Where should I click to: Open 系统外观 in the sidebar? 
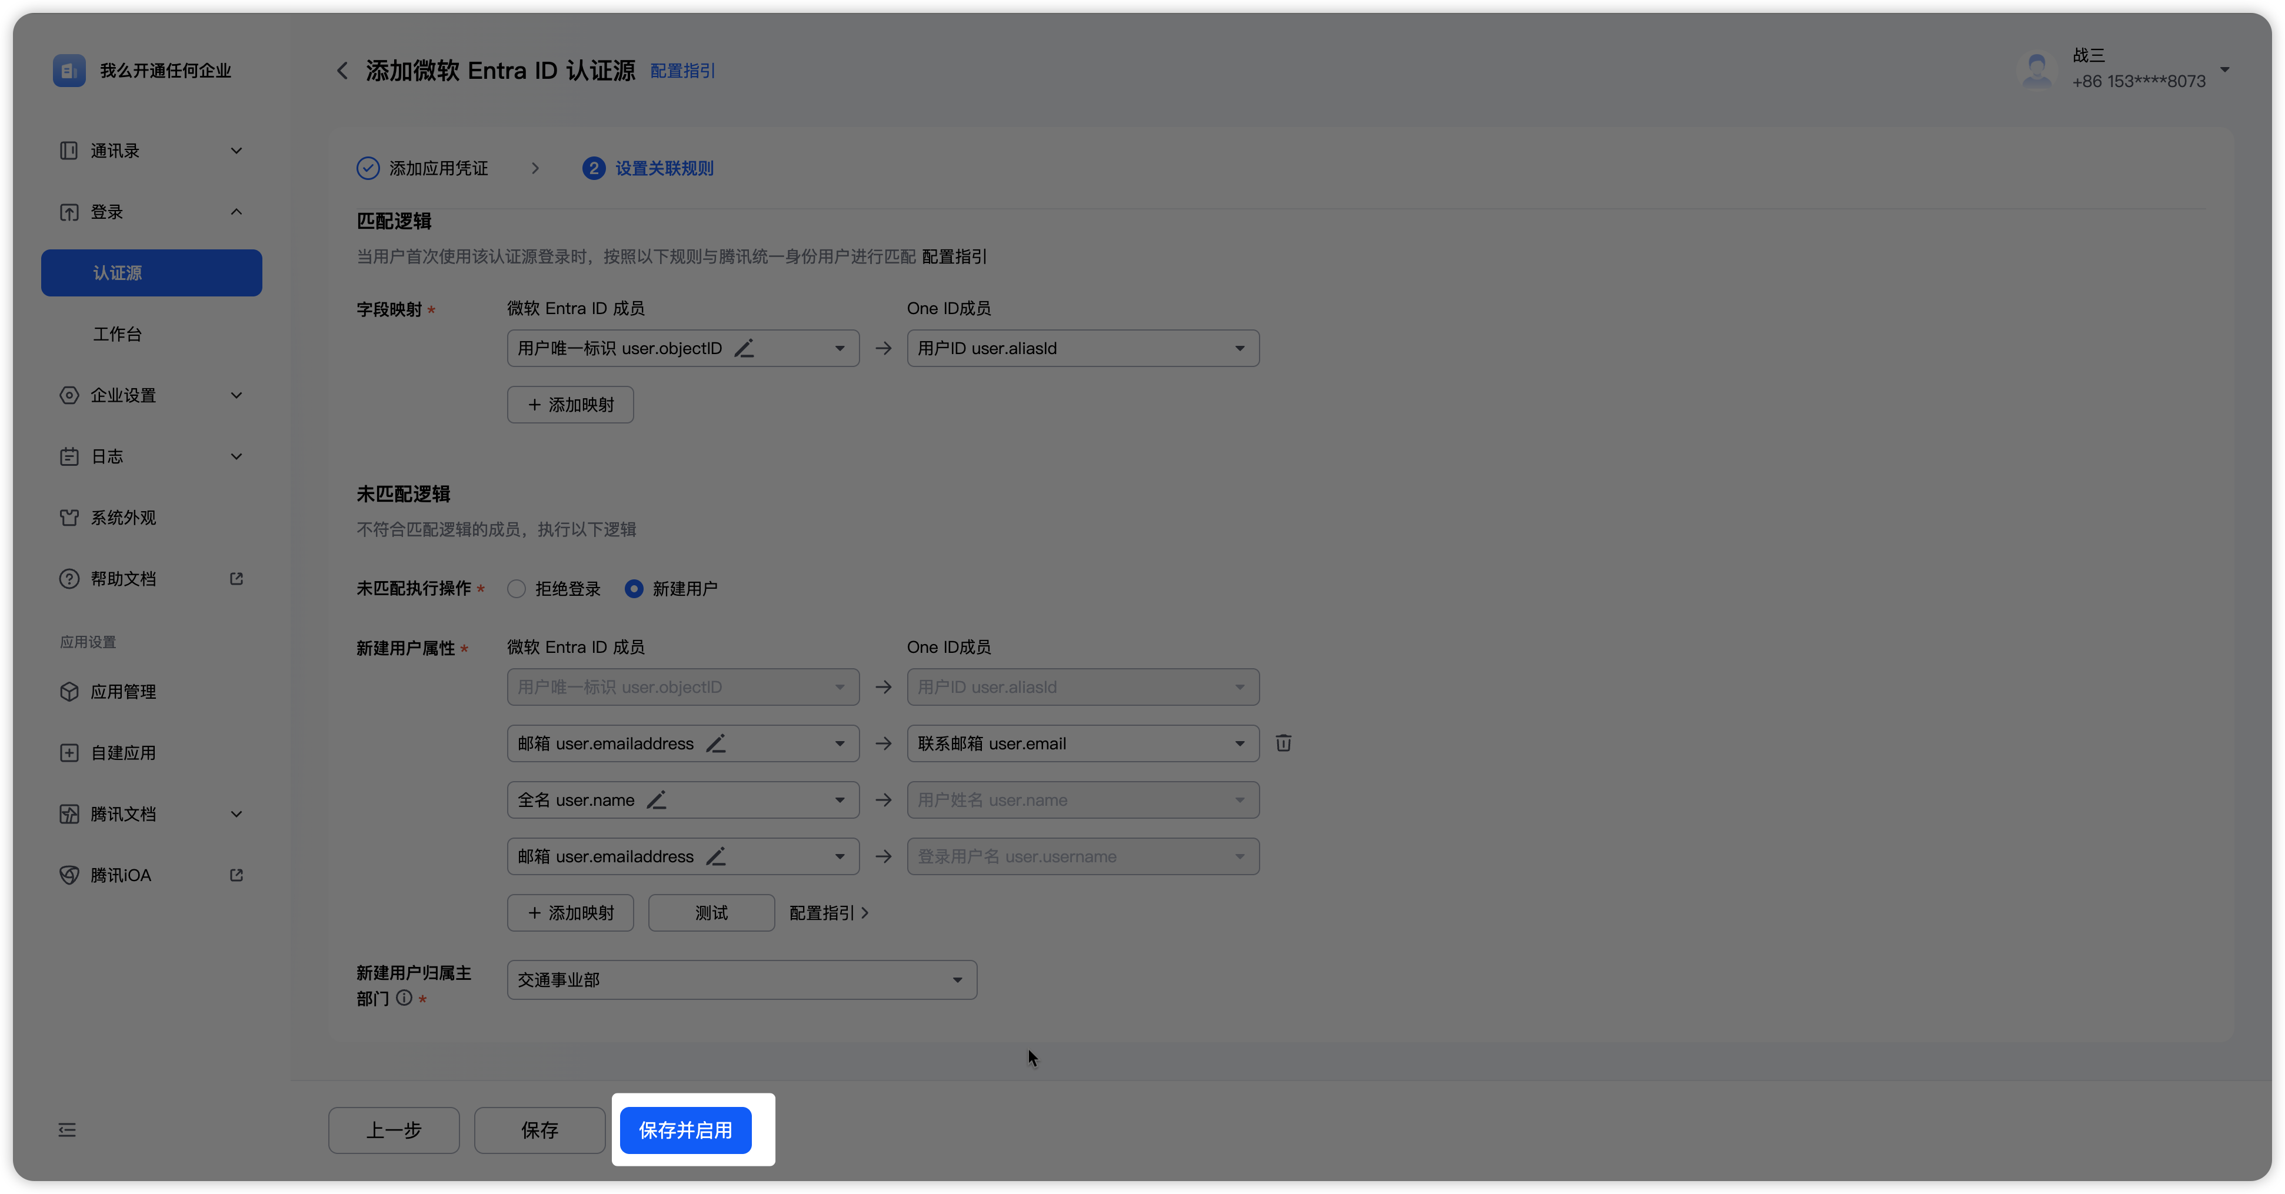point(124,518)
